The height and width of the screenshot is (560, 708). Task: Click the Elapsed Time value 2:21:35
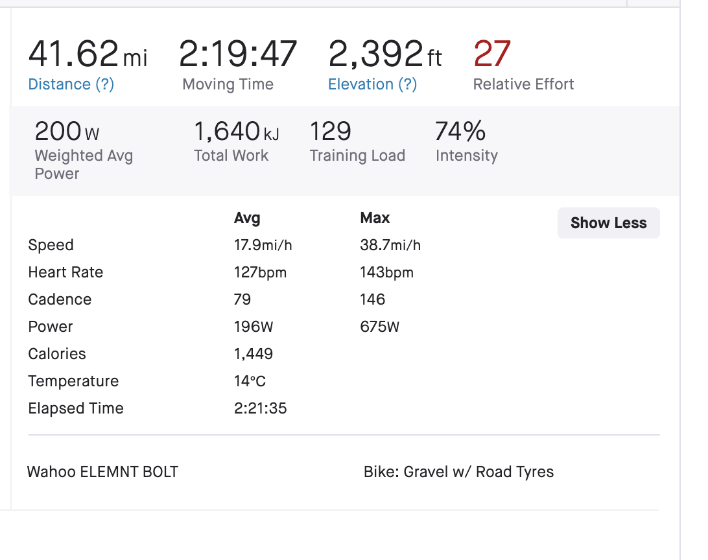261,408
